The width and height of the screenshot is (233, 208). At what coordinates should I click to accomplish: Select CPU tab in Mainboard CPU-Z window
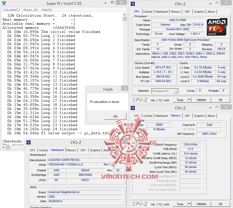tap(32, 150)
